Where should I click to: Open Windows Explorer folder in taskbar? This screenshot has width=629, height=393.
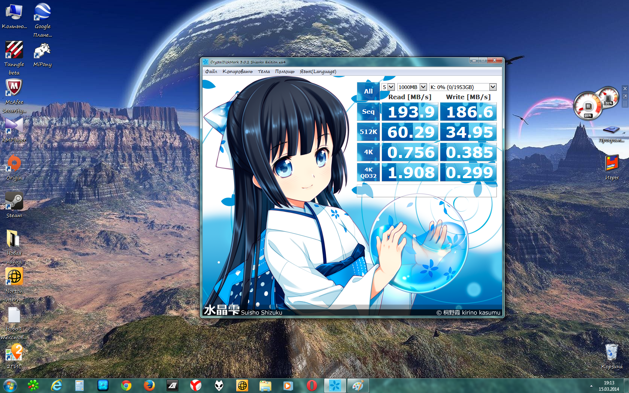(x=265, y=385)
